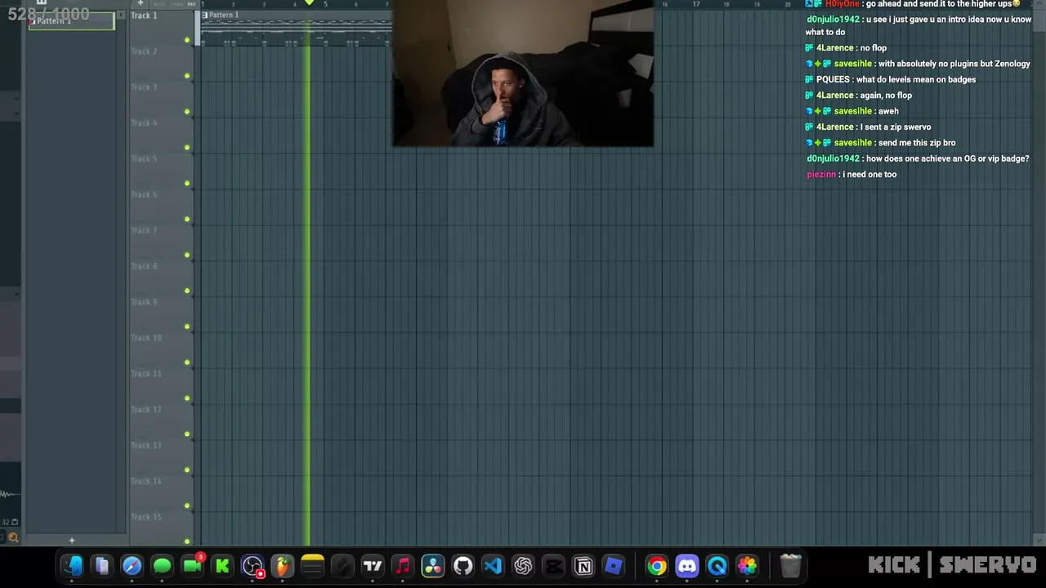Click d0njulio1942 asking about OG badge

click(833, 158)
